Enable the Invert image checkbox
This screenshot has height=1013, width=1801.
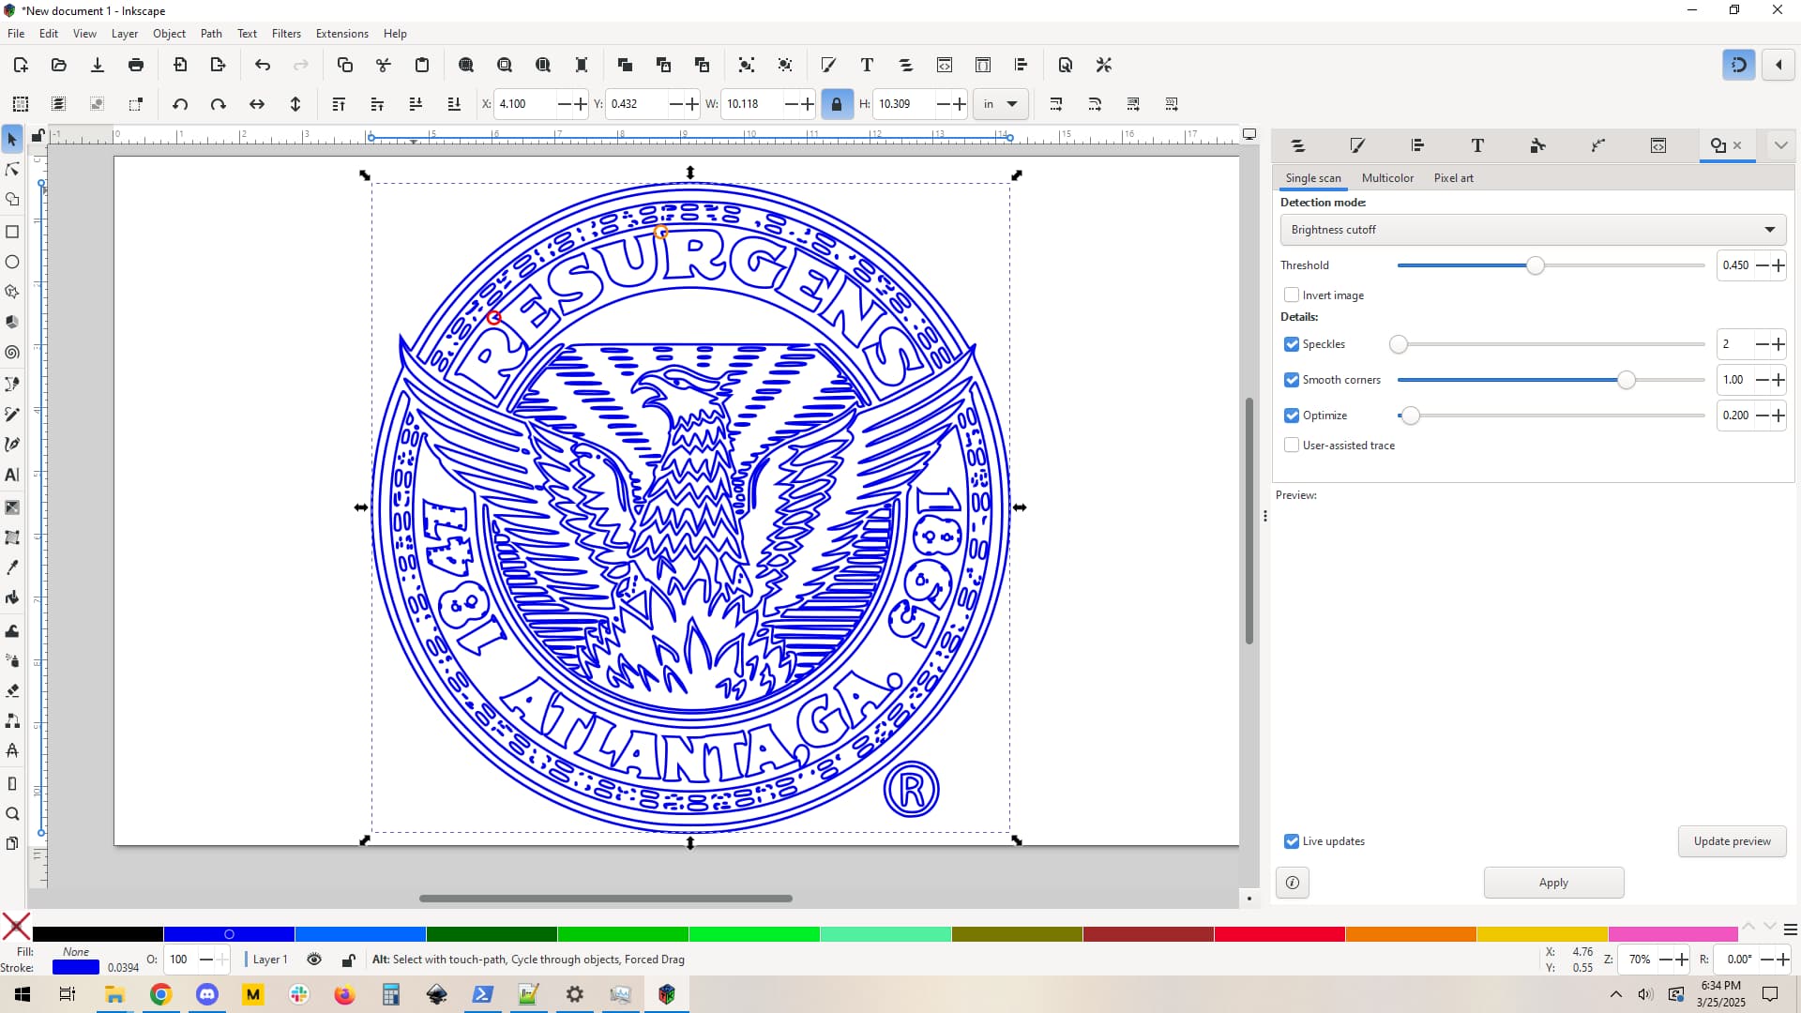click(x=1292, y=295)
